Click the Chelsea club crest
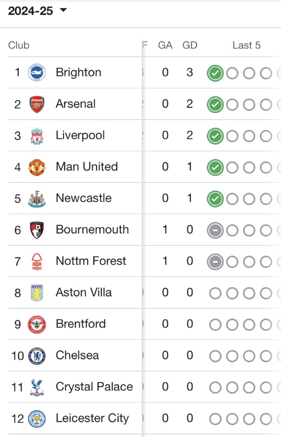Viewport: 281px width, 437px height. 37,356
